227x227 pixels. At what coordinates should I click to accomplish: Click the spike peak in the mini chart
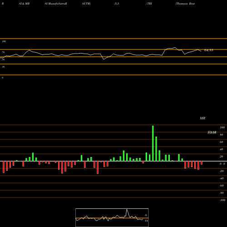point(127,209)
